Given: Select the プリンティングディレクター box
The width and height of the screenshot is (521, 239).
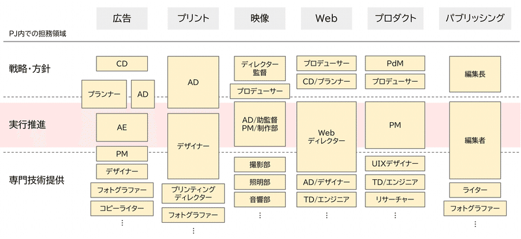Looking at the screenshot, I should 193,194.
